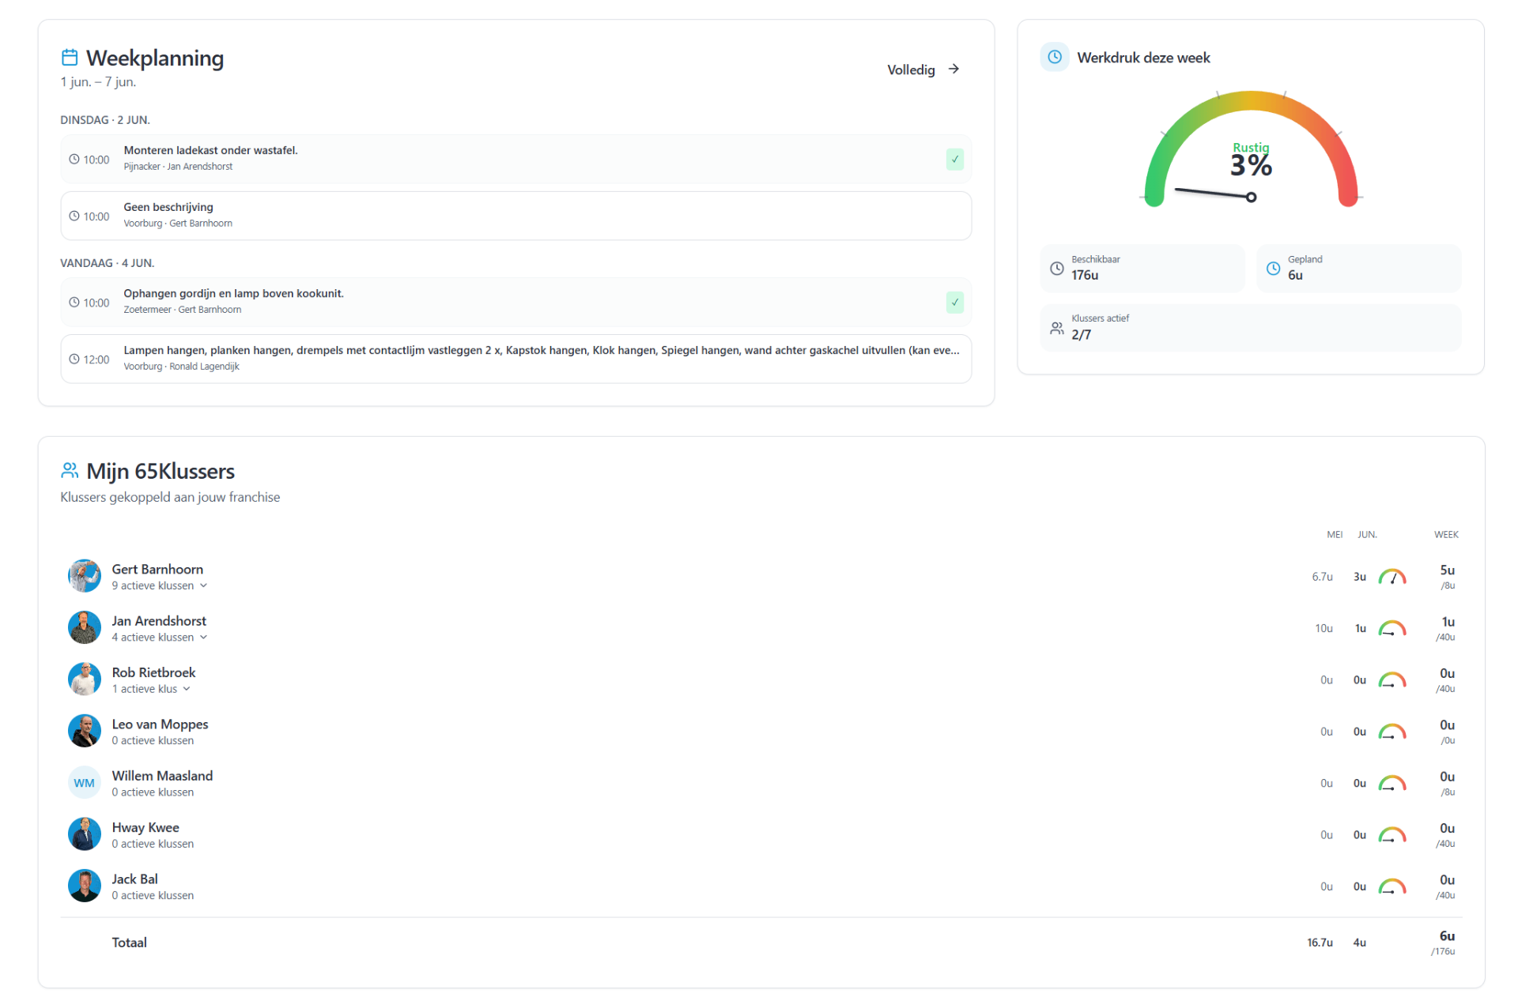The width and height of the screenshot is (1518, 1001).
Task: Click the clock icon of Lampen hangen task
Action: [74, 359]
